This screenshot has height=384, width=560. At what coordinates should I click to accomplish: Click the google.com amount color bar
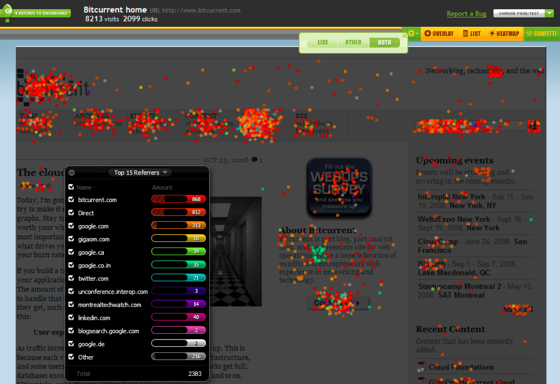[178, 226]
